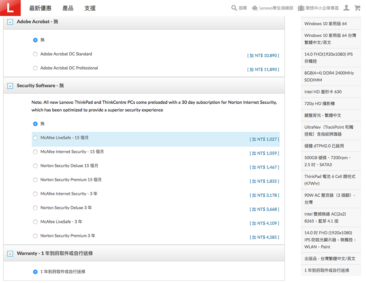The width and height of the screenshot is (366, 283).
Task: Click the SMB zone briefcase icon
Action: (301, 8)
